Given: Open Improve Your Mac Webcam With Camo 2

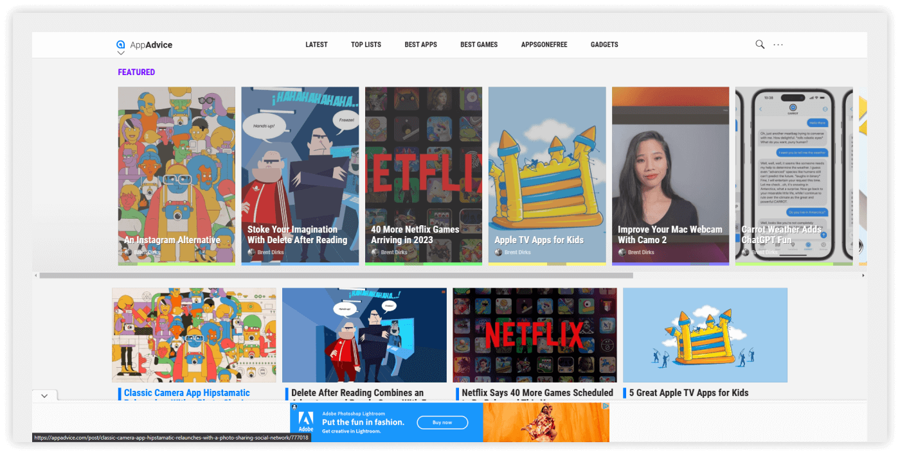Looking at the screenshot, I should [x=670, y=176].
